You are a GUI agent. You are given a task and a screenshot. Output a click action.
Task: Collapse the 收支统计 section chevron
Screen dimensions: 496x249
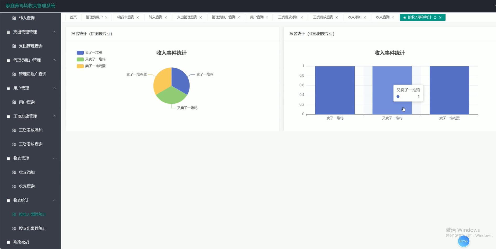[54, 200]
